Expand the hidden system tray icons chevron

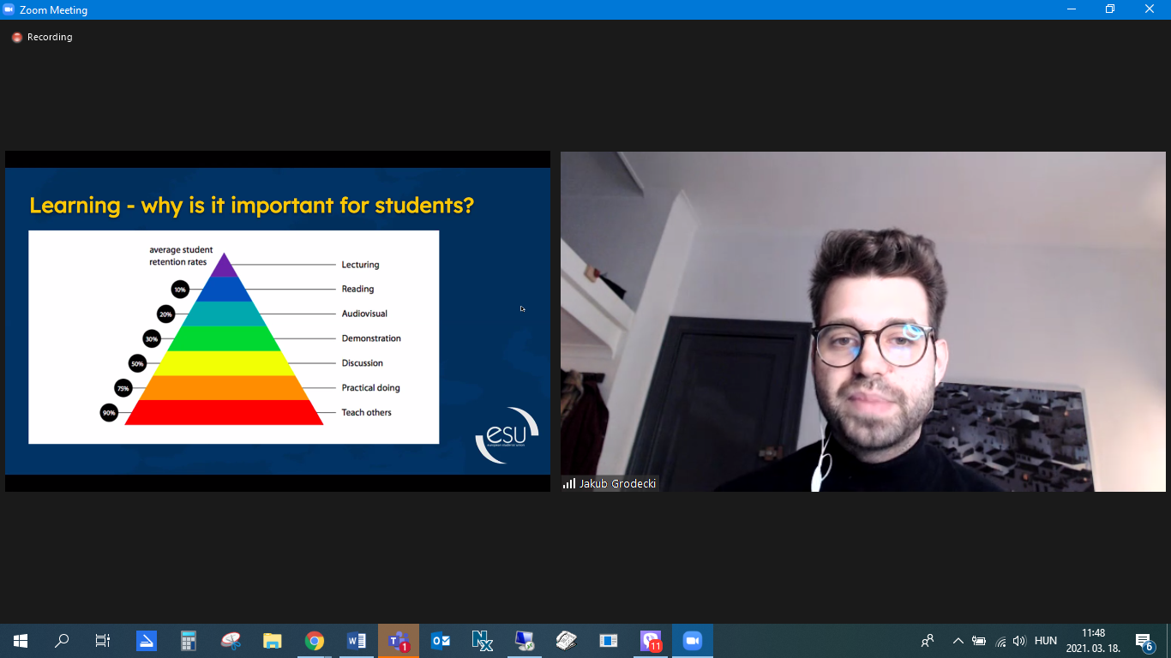click(958, 641)
